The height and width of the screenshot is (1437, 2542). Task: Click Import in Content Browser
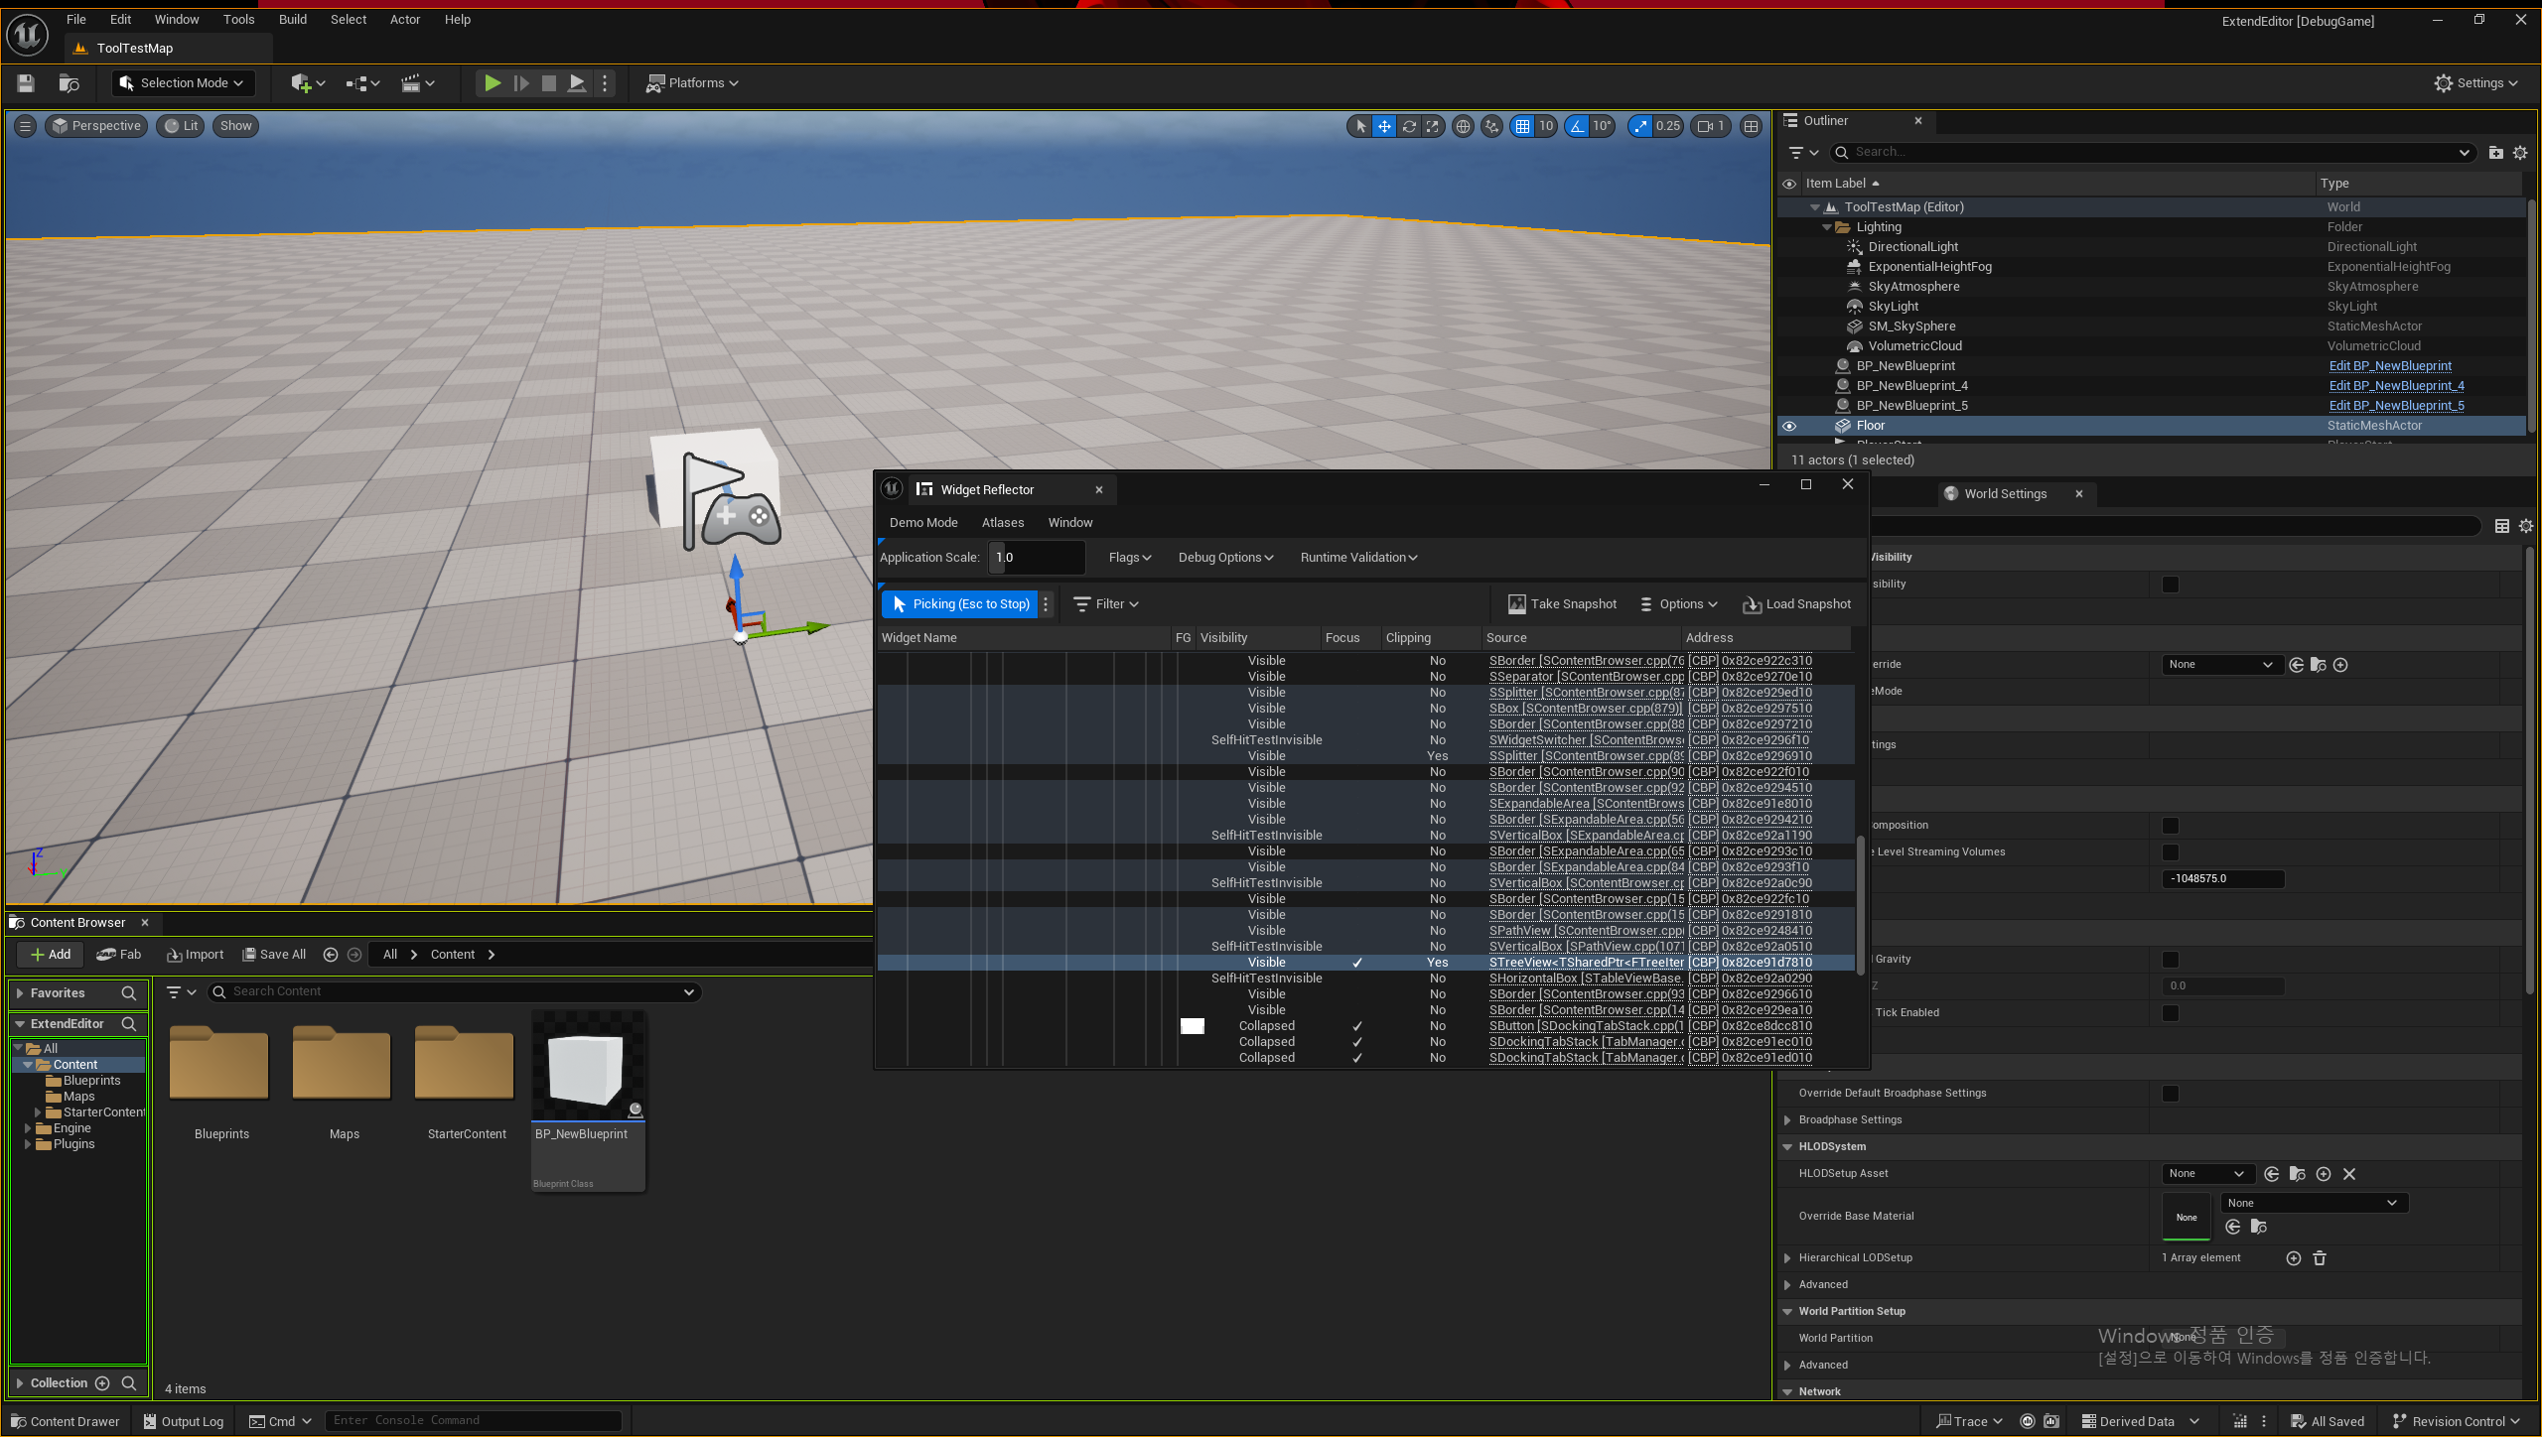195,954
